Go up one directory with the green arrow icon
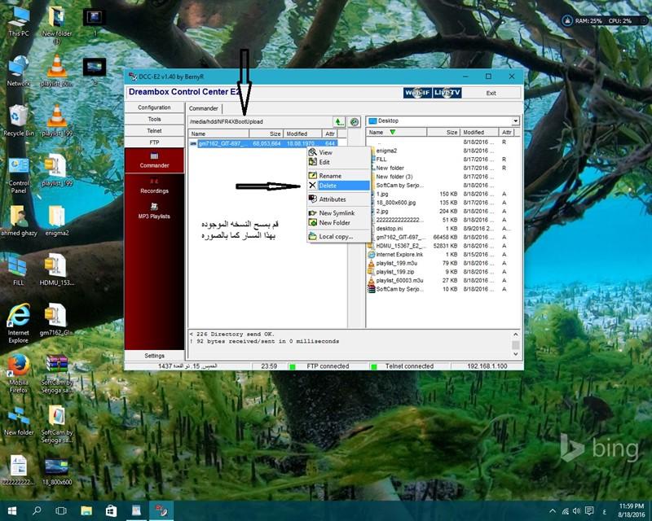The width and height of the screenshot is (652, 521). [339, 122]
